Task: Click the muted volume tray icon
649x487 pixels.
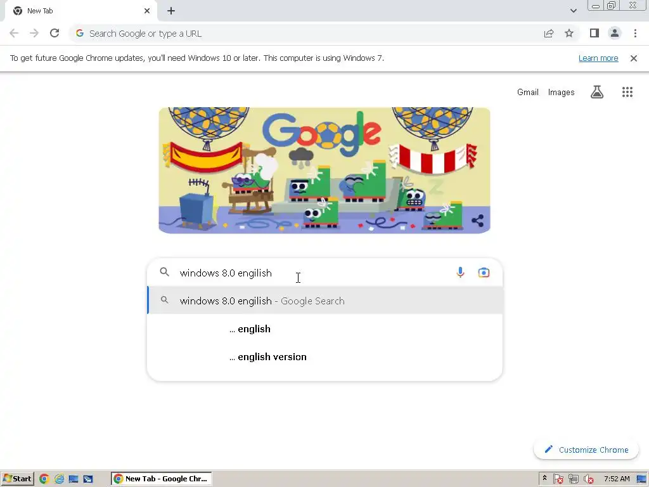Action: tap(589, 479)
